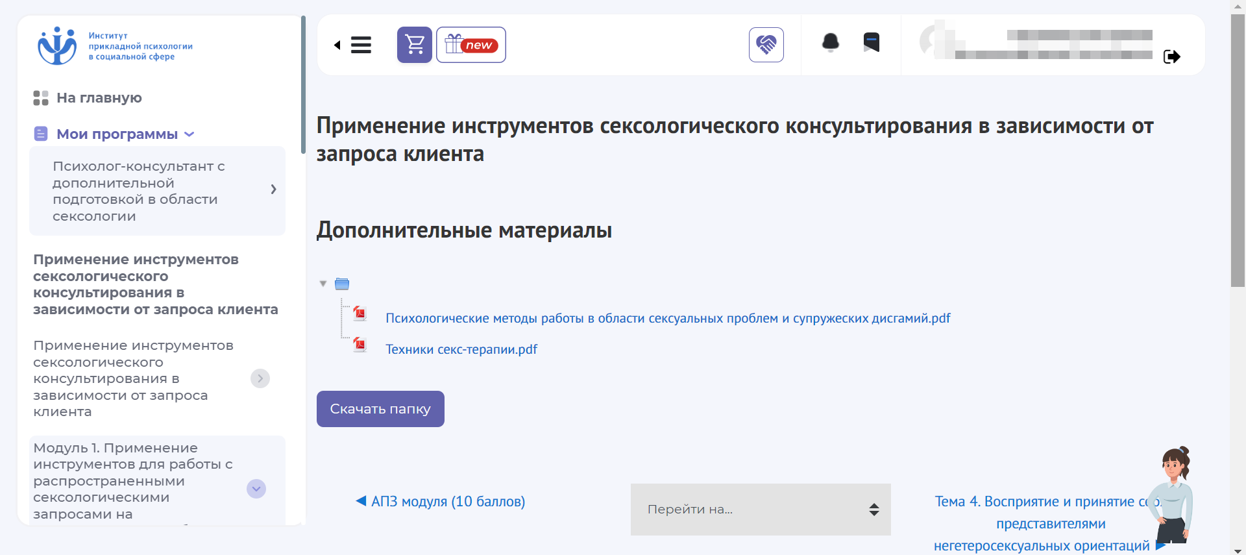Viewport: 1246px width, 555px height.
Task: Open notifications bell
Action: pos(831,43)
